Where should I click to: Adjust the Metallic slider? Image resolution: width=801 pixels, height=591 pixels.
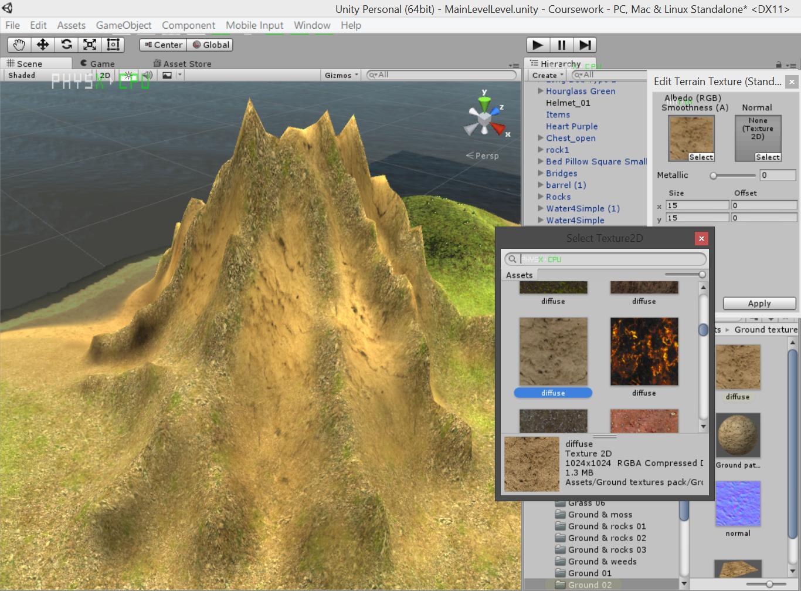(x=714, y=175)
